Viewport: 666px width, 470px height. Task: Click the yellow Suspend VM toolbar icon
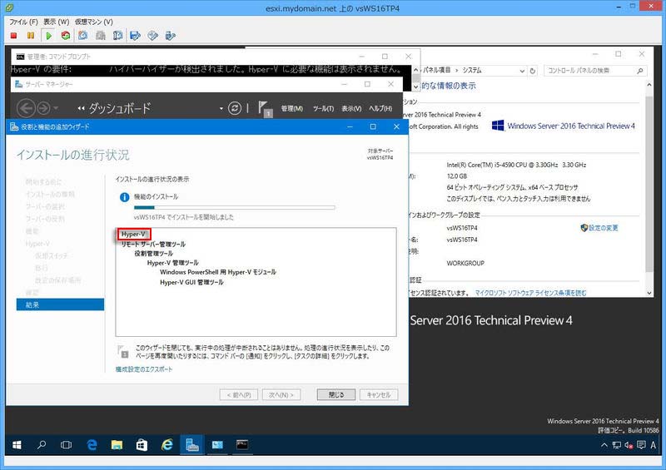pyautogui.click(x=31, y=36)
